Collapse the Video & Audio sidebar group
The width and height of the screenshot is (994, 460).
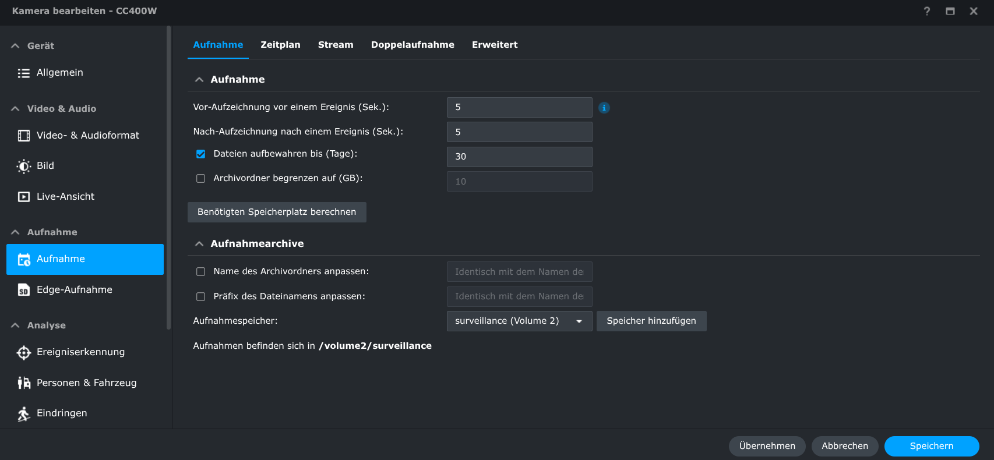[x=15, y=109]
